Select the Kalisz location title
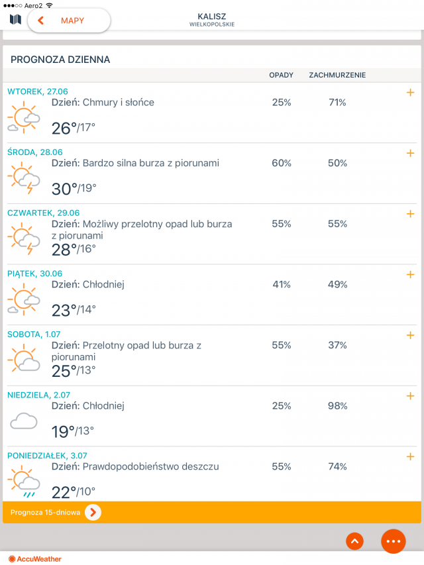 click(211, 16)
